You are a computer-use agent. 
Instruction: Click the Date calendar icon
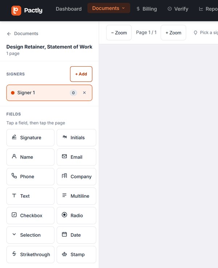(64, 234)
